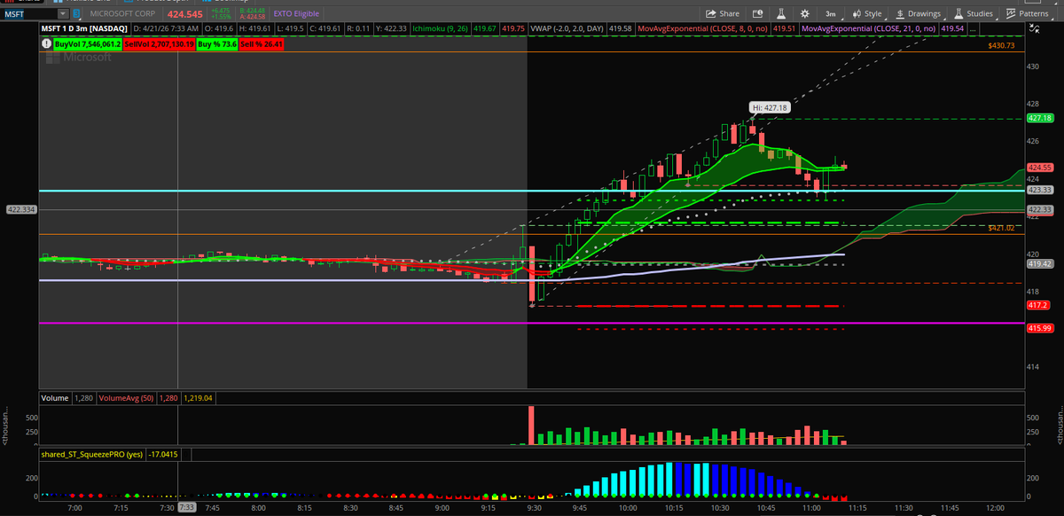Image resolution: width=1064 pixels, height=516 pixels.
Task: Click the Volume study label
Action: 55,398
